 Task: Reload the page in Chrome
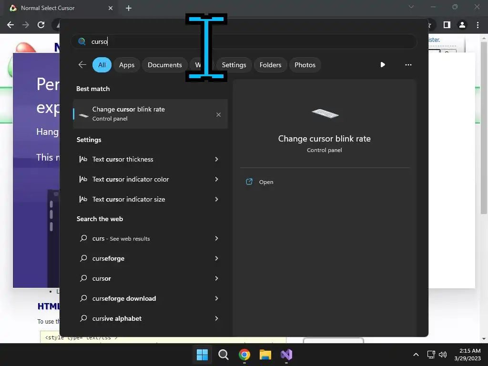click(41, 25)
